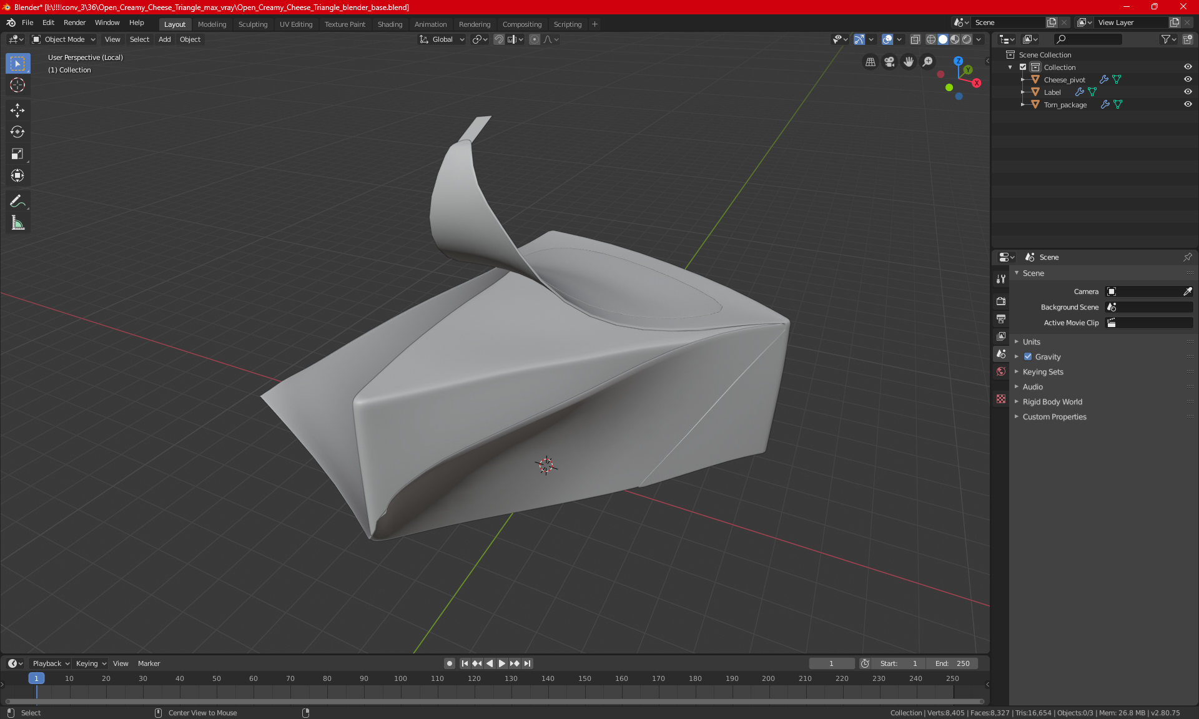Open the World properties tab
This screenshot has height=719, width=1199.
1001,371
